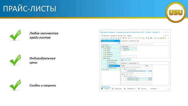Click the round red icon beside Действия

(138, 41)
